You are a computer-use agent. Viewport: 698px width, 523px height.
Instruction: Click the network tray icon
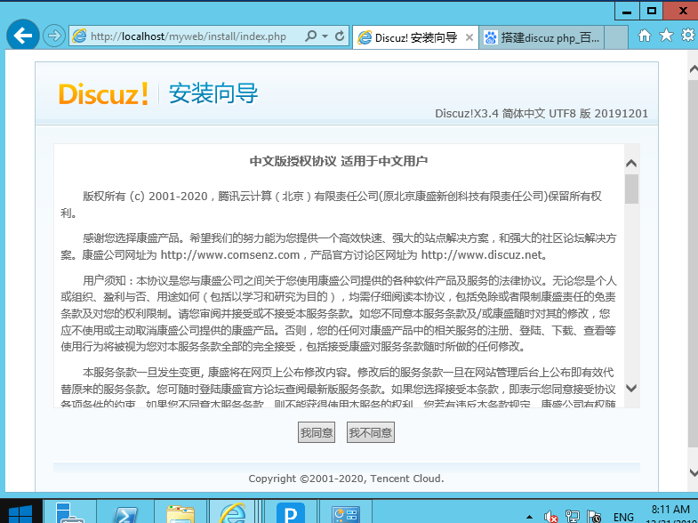[572, 516]
